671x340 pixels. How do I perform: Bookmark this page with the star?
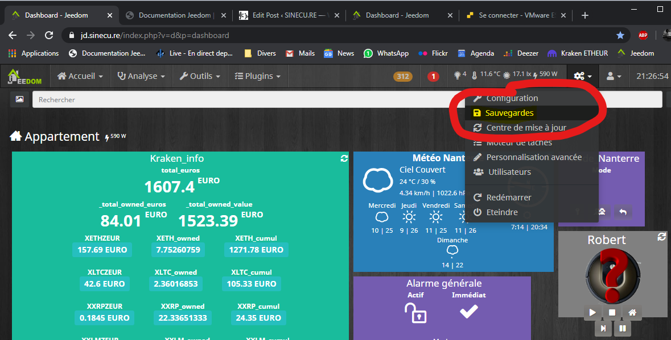coord(620,35)
